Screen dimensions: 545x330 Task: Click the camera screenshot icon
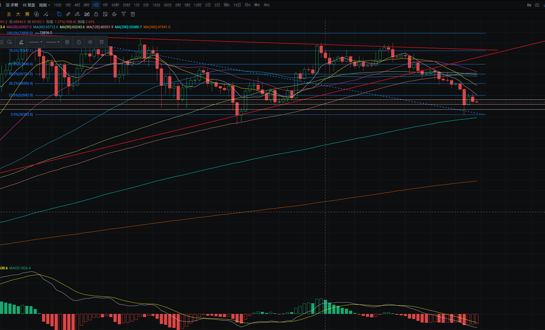(537, 5)
